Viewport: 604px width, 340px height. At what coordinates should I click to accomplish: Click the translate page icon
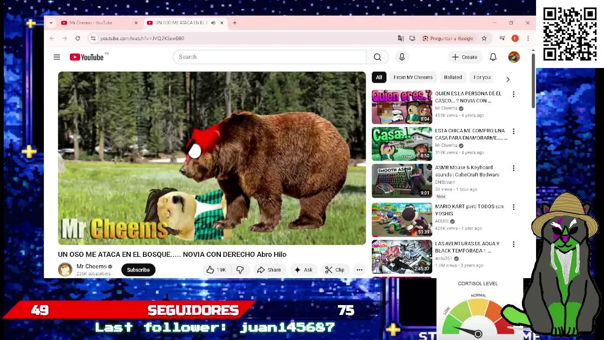coord(401,38)
